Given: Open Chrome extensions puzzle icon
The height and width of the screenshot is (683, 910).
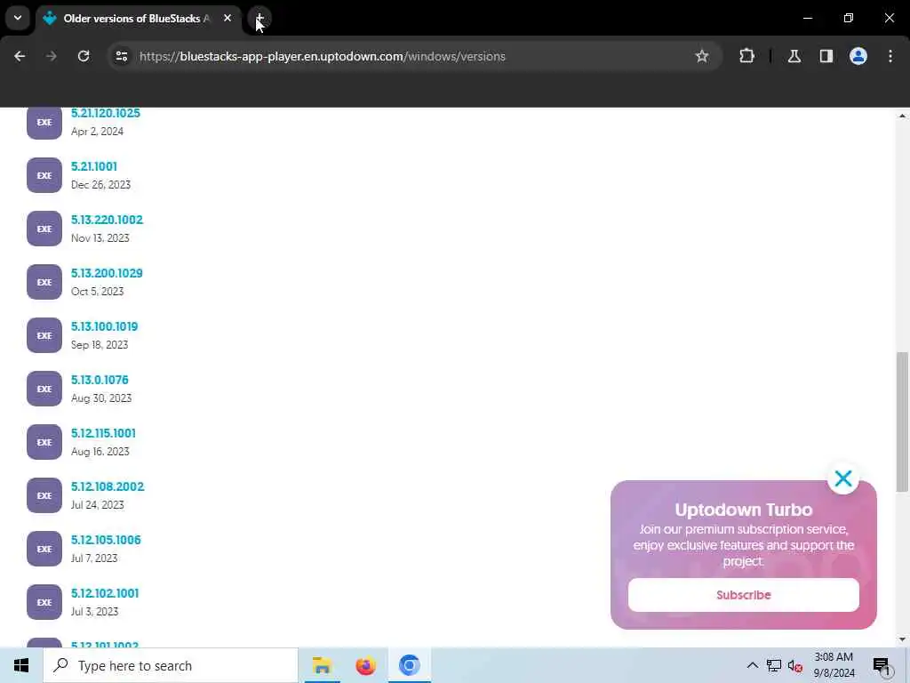Looking at the screenshot, I should point(746,56).
